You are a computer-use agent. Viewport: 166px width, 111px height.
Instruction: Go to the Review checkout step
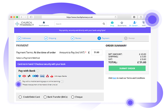coord(76,38)
